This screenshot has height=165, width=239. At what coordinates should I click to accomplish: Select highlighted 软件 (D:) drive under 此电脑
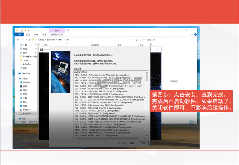[25, 114]
